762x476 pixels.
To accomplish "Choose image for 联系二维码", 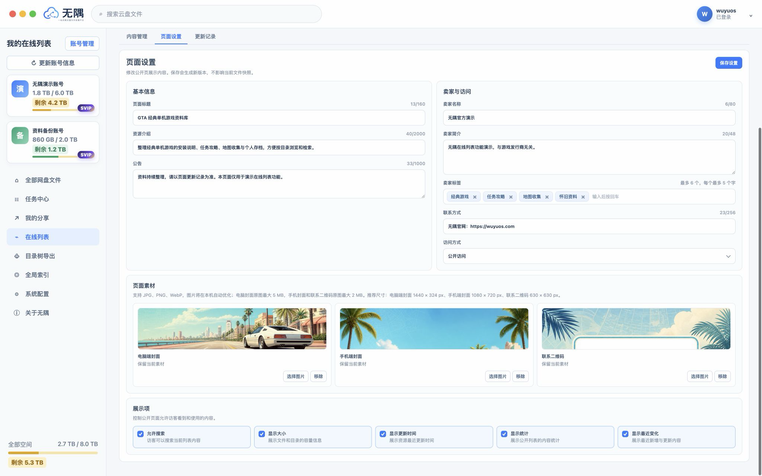I will click(x=699, y=376).
